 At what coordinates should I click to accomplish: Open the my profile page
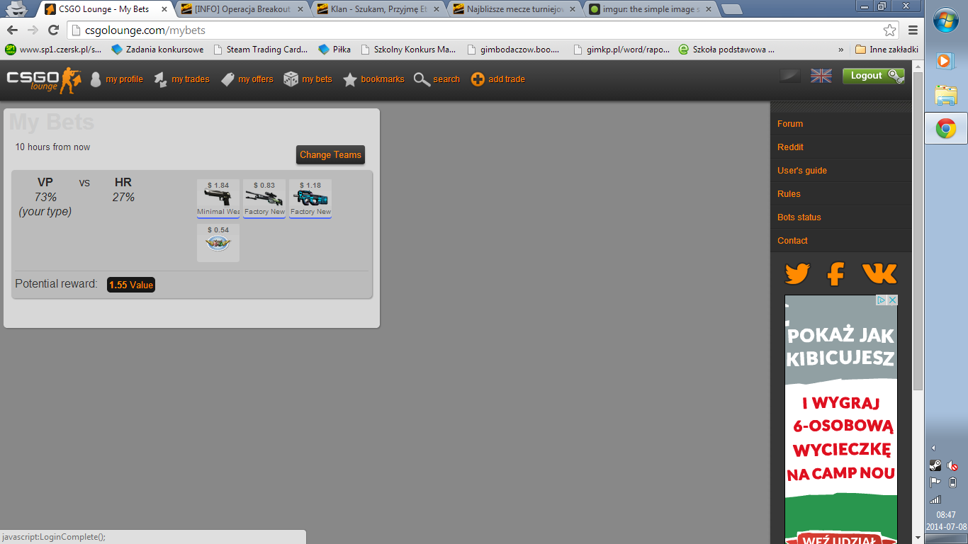(117, 79)
